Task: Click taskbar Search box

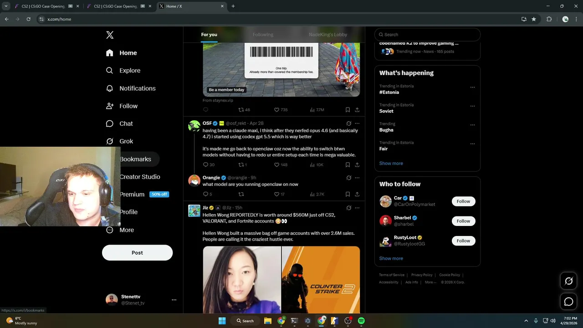Action: point(245,321)
